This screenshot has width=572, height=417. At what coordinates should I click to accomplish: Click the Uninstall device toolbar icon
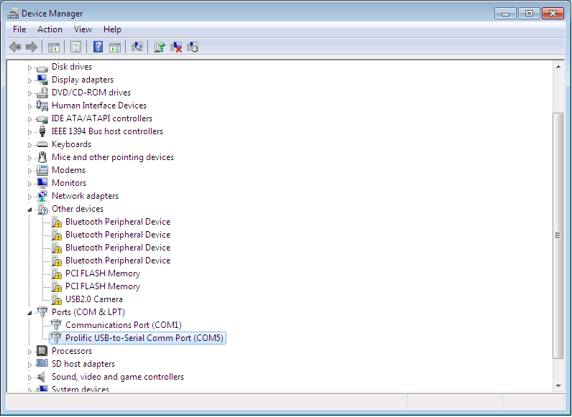(x=176, y=47)
